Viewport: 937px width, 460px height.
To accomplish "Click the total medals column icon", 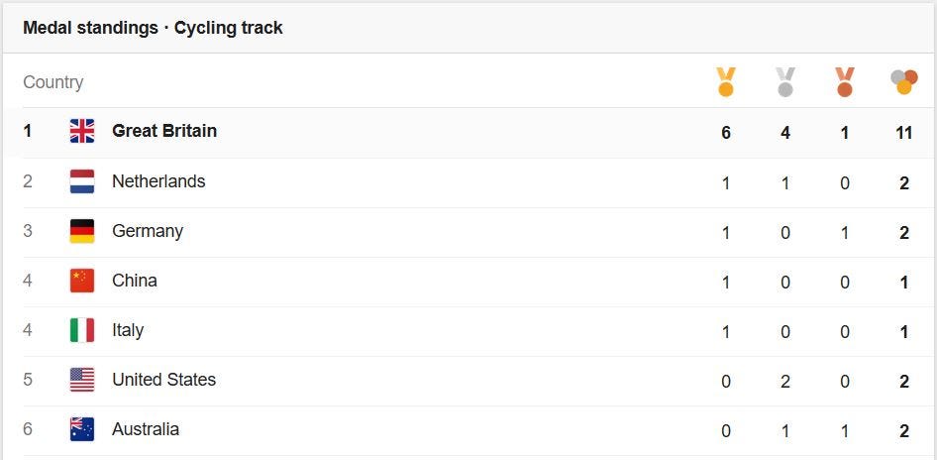I will [903, 82].
